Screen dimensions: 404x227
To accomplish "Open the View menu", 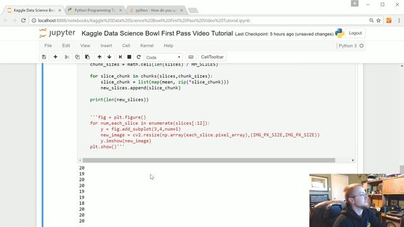I will 85,45.
